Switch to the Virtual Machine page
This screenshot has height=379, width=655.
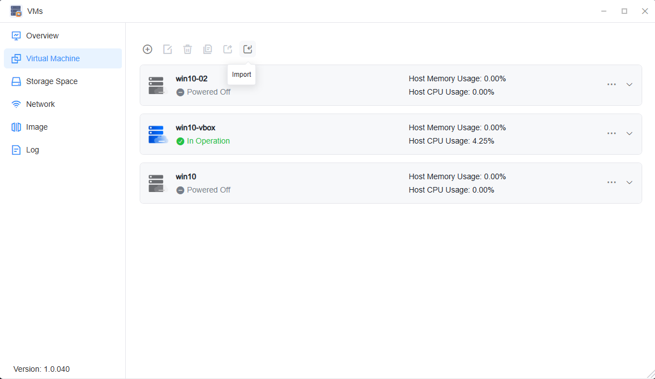54,58
